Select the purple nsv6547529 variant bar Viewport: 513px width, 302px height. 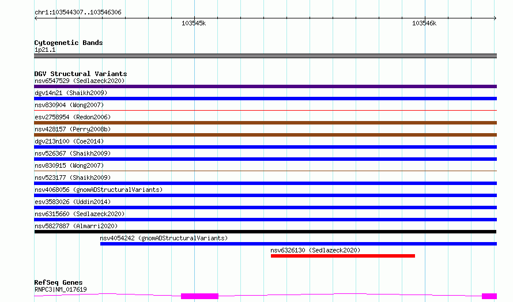coord(265,86)
